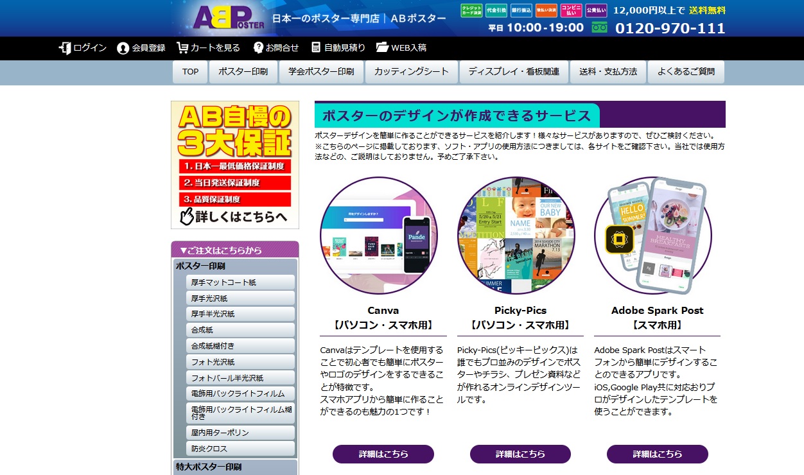Click the 送料無料 yellow text
804x475 pixels.
coord(708,10)
